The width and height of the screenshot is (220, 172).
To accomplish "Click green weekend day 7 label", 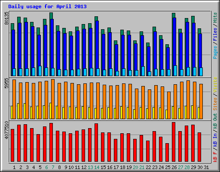I will click(53, 167).
